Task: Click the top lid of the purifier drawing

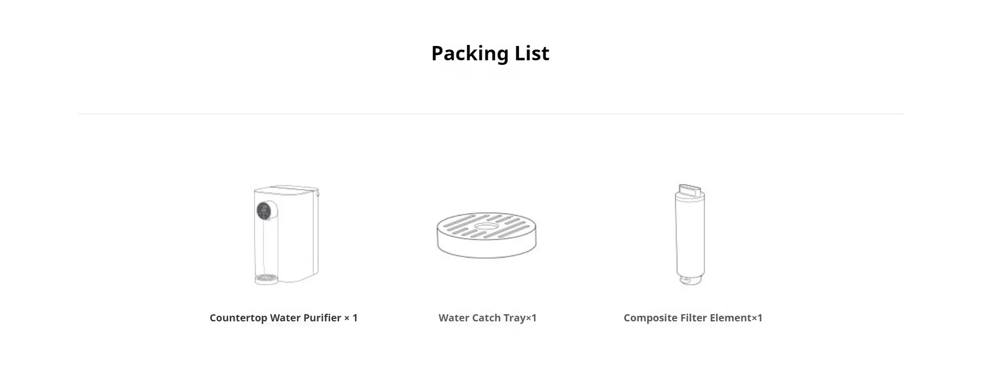Action: tap(286, 189)
